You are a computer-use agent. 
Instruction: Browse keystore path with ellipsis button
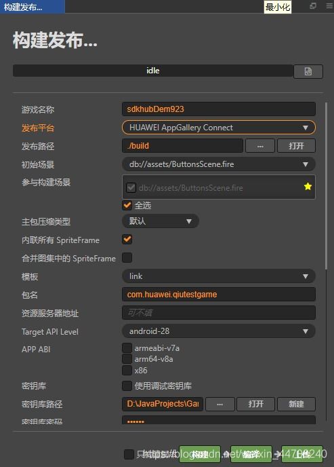coord(220,404)
